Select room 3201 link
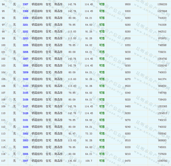Image resolution: width=171 pixels, height=166 pixels. point(25,25)
